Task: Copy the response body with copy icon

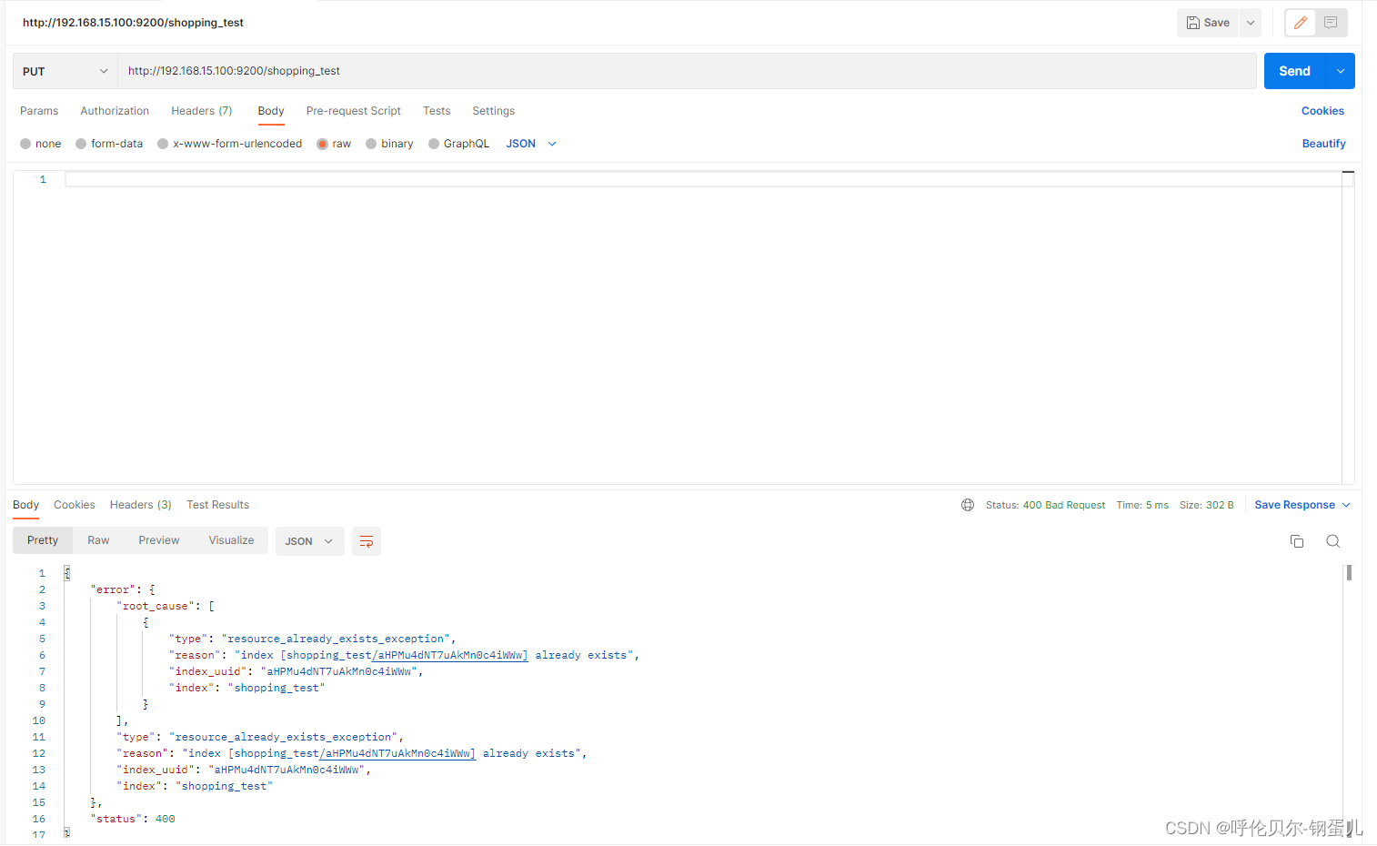Action: (x=1297, y=541)
